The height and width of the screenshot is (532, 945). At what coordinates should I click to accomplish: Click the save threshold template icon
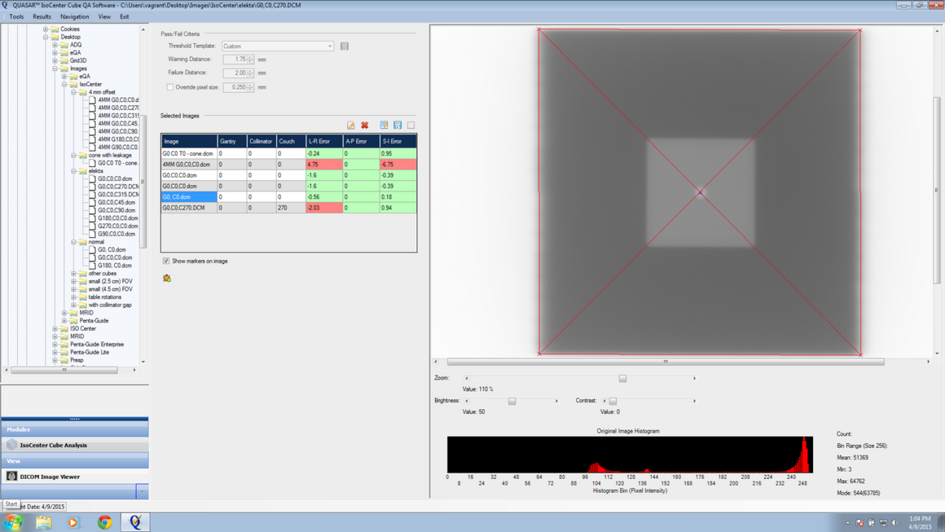click(x=345, y=46)
